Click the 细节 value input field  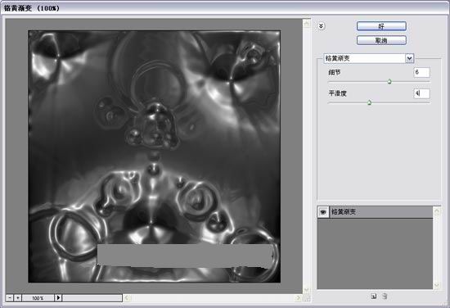point(421,72)
